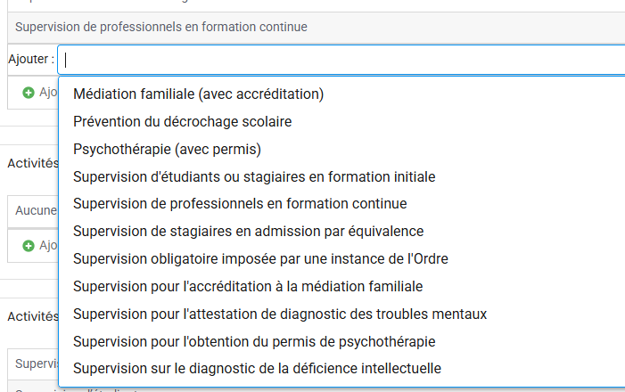This screenshot has width=625, height=392.
Task: Click the Activités heading above the partially hidden Supervis row
Action: 33,315
